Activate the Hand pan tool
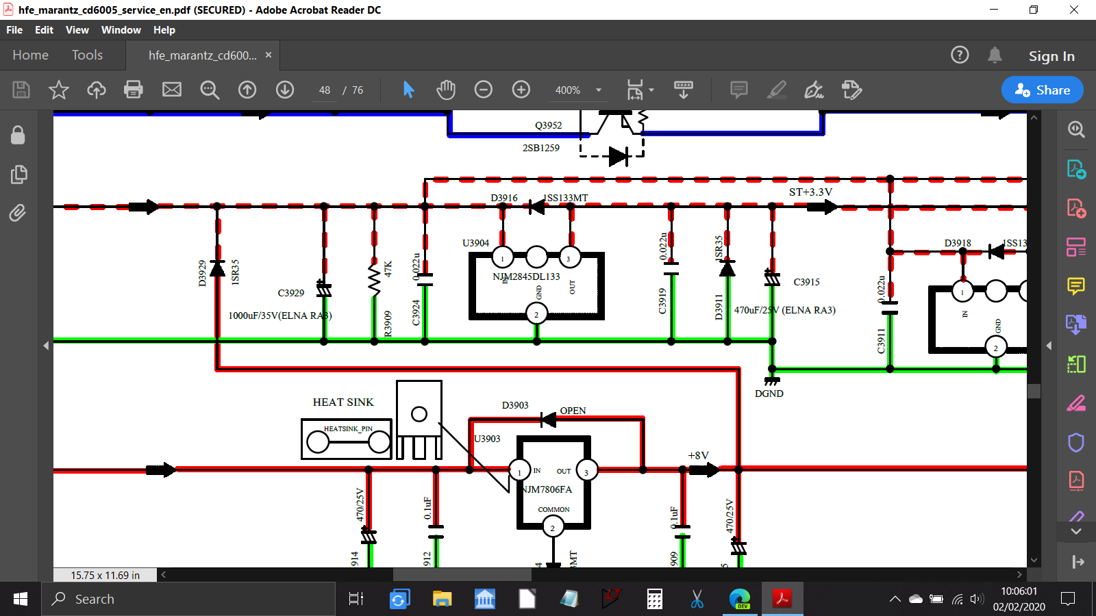This screenshot has height=616, width=1096. pyautogui.click(x=446, y=90)
